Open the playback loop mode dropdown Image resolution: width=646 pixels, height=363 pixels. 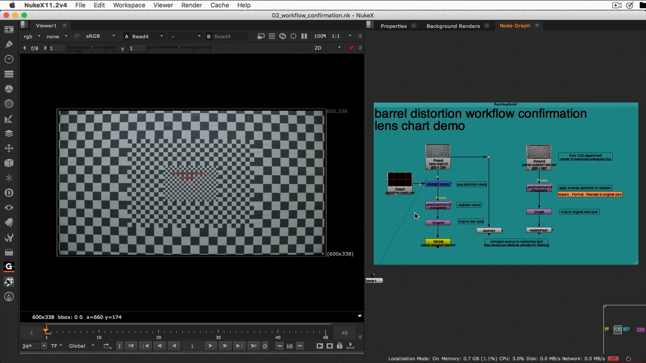click(107, 346)
